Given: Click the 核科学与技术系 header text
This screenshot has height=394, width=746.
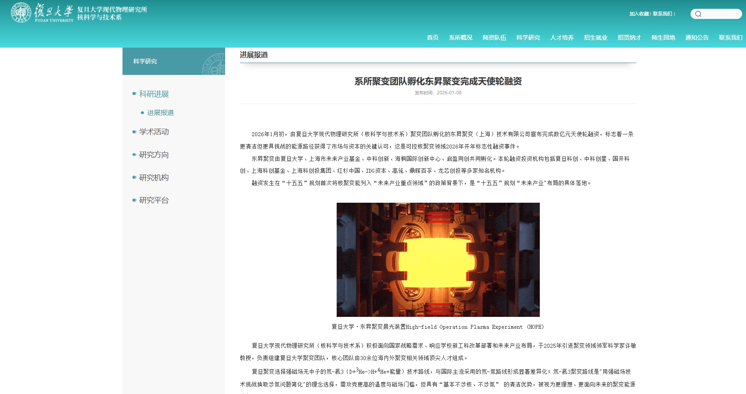Looking at the screenshot, I should [x=100, y=17].
